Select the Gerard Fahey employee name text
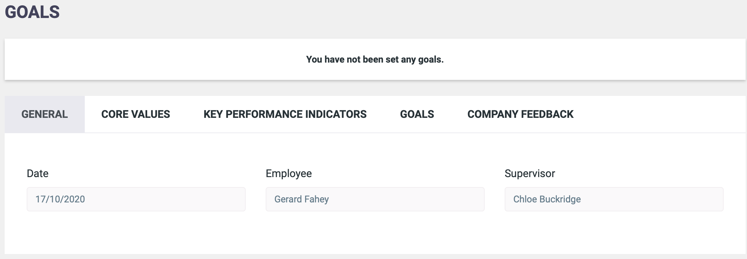Viewport: 747px width, 259px height. point(301,199)
